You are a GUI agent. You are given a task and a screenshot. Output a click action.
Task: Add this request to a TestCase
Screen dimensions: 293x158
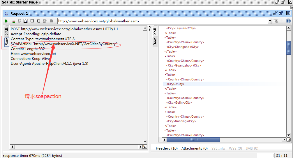(13, 21)
